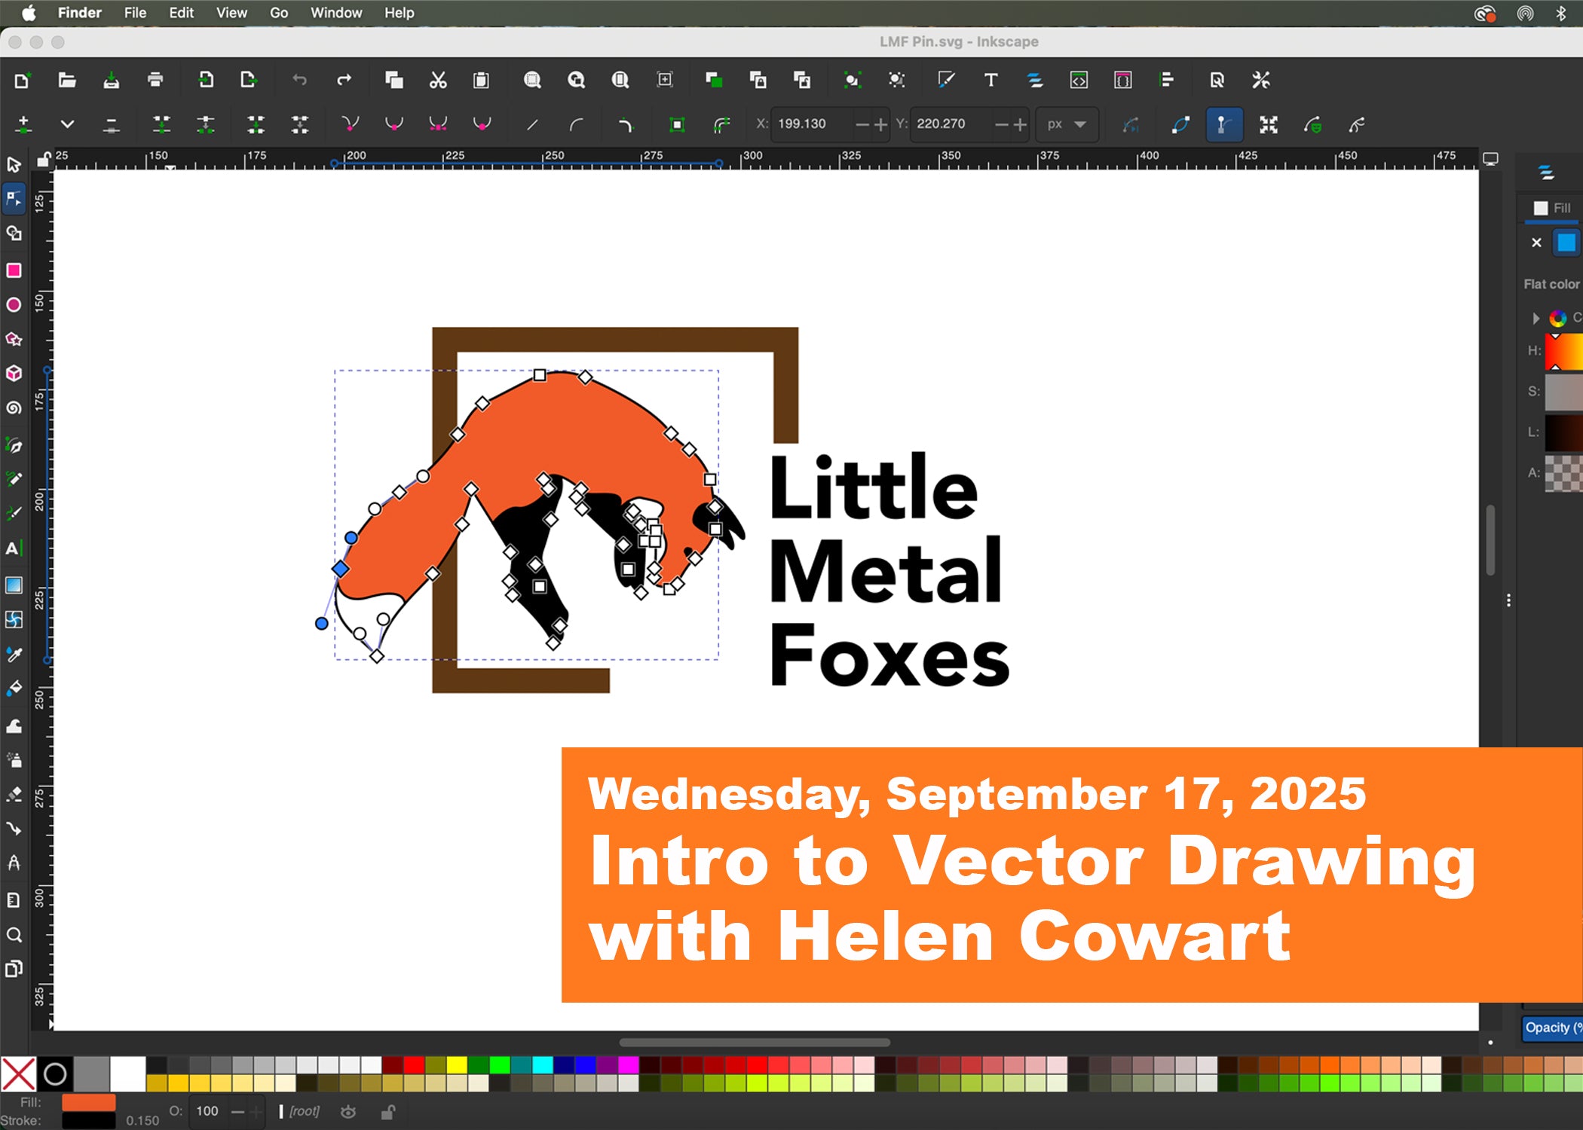
Task: Select the Zoom magnifier tool
Action: click(14, 935)
